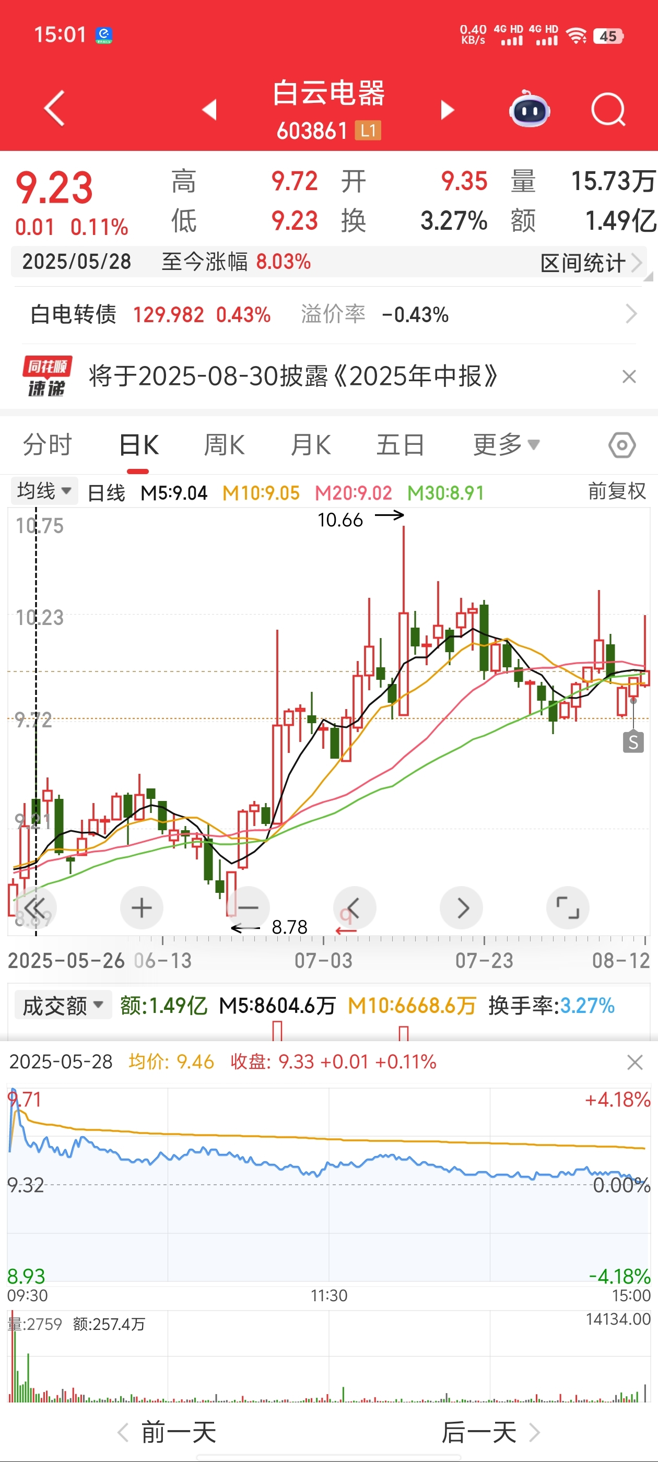This screenshot has height=1462, width=658.
Task: Move chart cursor one day left
Action: point(354,908)
